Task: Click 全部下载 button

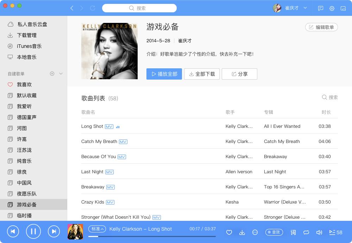Action: [202, 74]
